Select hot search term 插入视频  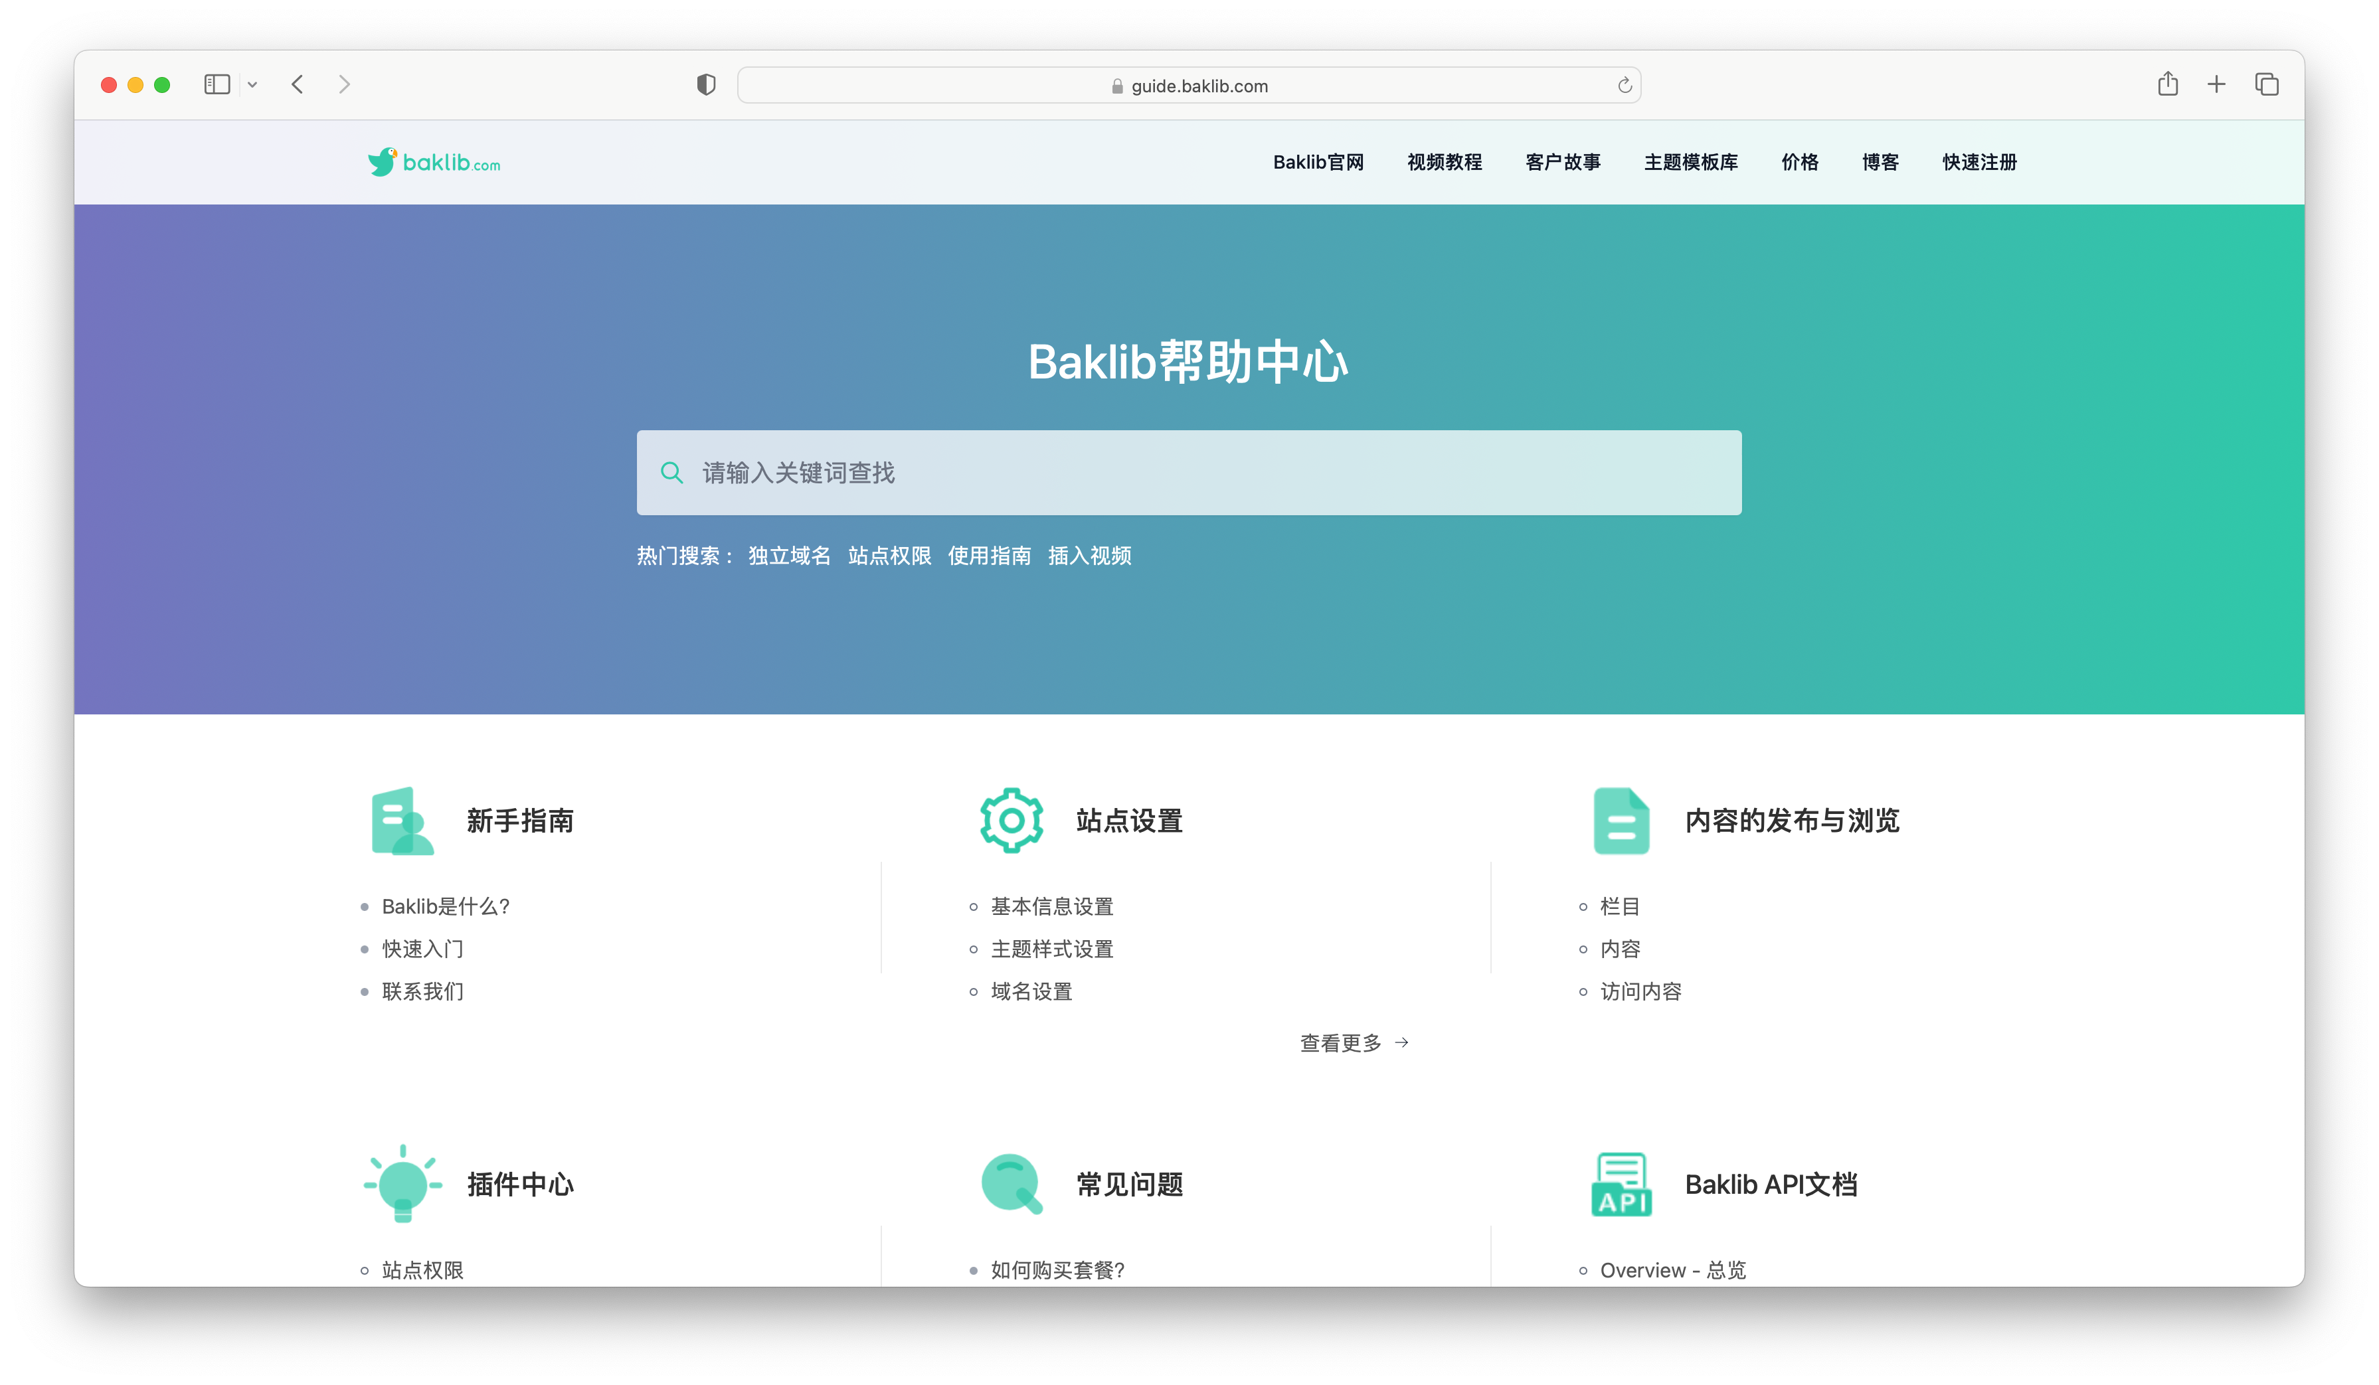(1089, 556)
